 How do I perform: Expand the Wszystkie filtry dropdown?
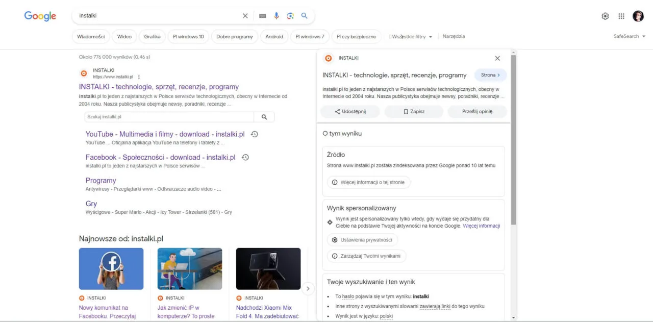point(412,37)
